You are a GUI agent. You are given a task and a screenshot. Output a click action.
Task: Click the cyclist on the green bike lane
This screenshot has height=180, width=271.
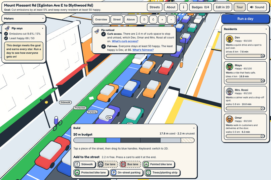[x=57, y=123]
